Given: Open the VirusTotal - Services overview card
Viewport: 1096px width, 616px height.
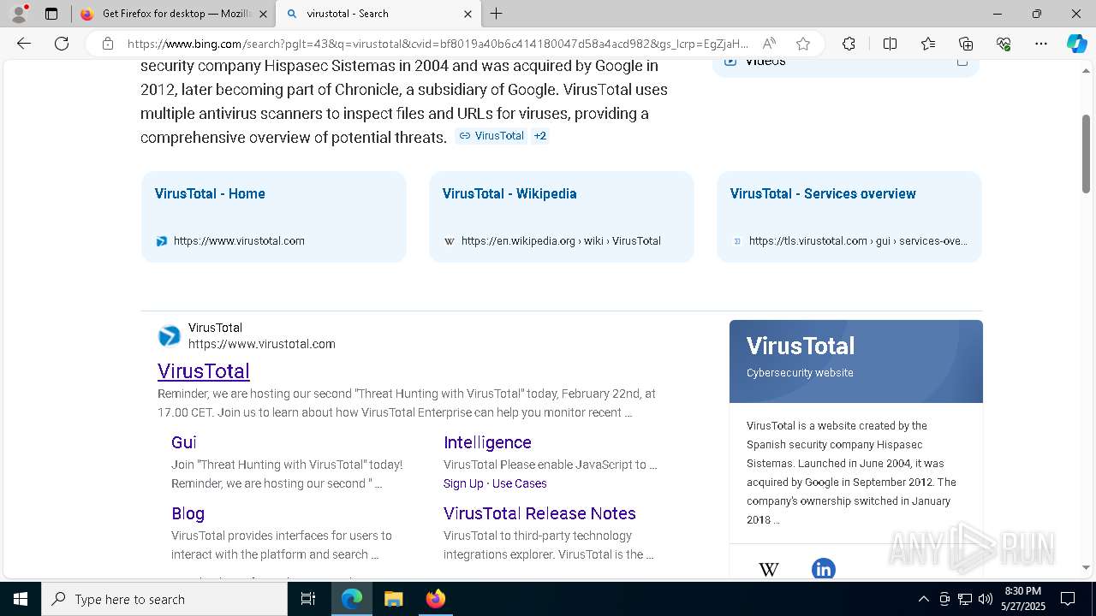Looking at the screenshot, I should click(849, 216).
